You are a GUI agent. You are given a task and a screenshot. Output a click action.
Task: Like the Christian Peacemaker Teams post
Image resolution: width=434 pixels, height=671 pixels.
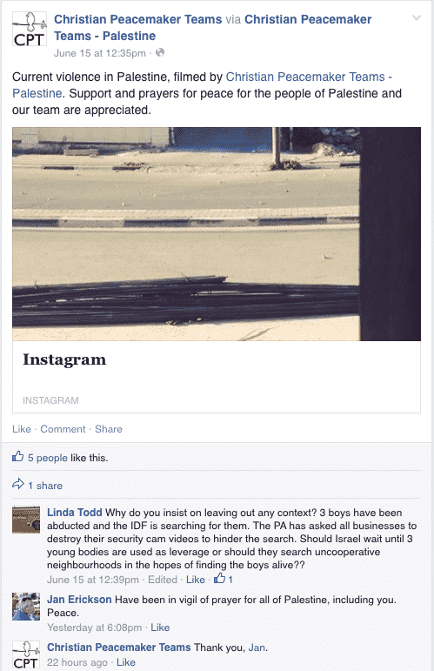(x=22, y=429)
